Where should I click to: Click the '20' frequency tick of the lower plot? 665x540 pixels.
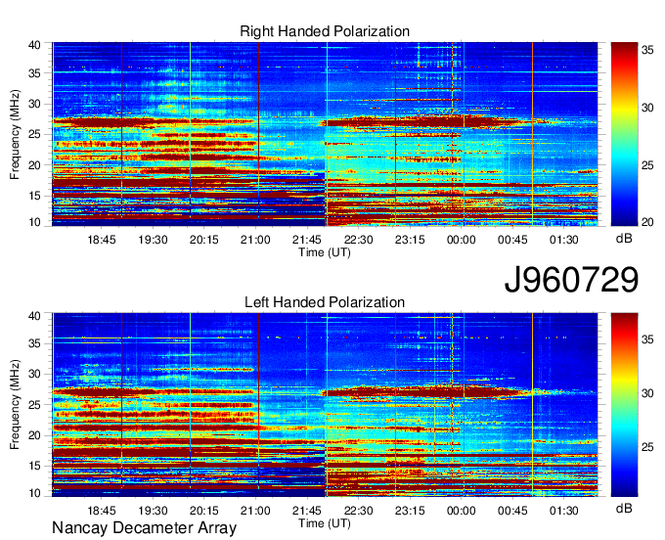click(35, 435)
